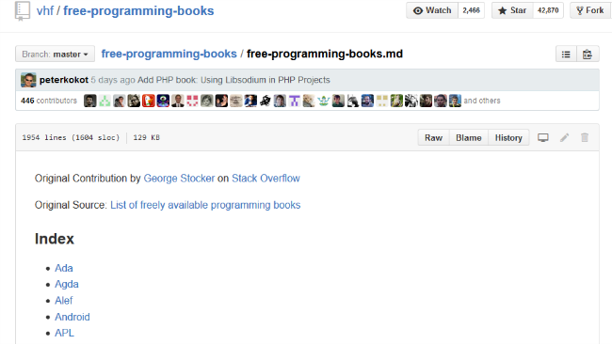Image resolution: width=612 pixels, height=344 pixels.
Task: Open the Blame view
Action: tap(469, 138)
